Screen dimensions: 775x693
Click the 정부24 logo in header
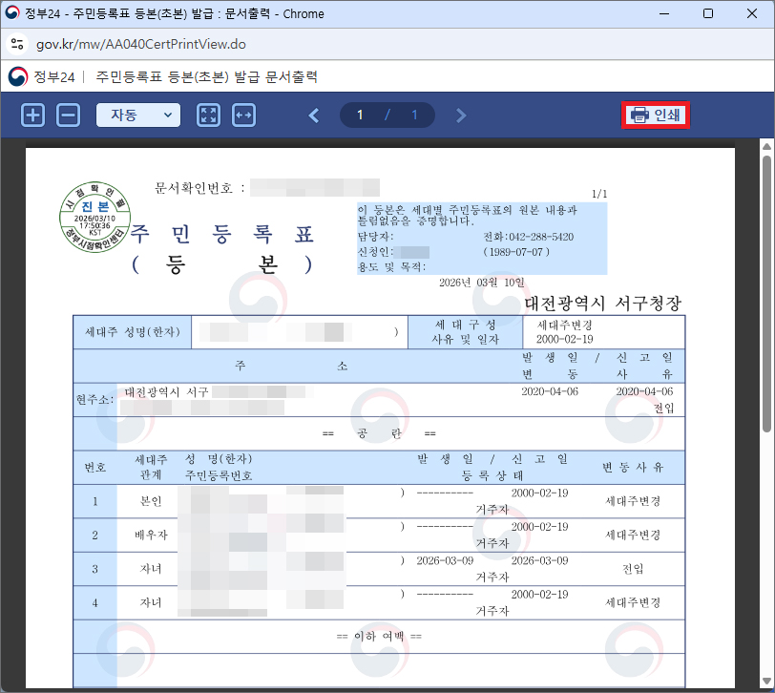40,76
